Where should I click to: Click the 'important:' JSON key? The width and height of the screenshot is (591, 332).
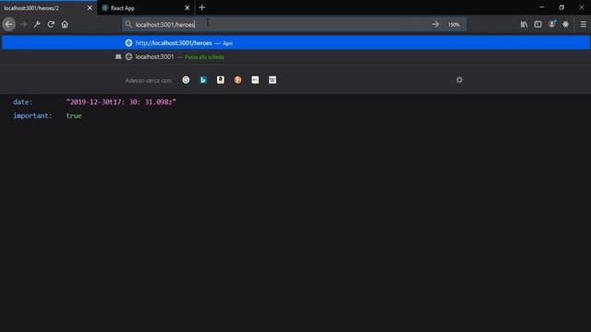(33, 115)
